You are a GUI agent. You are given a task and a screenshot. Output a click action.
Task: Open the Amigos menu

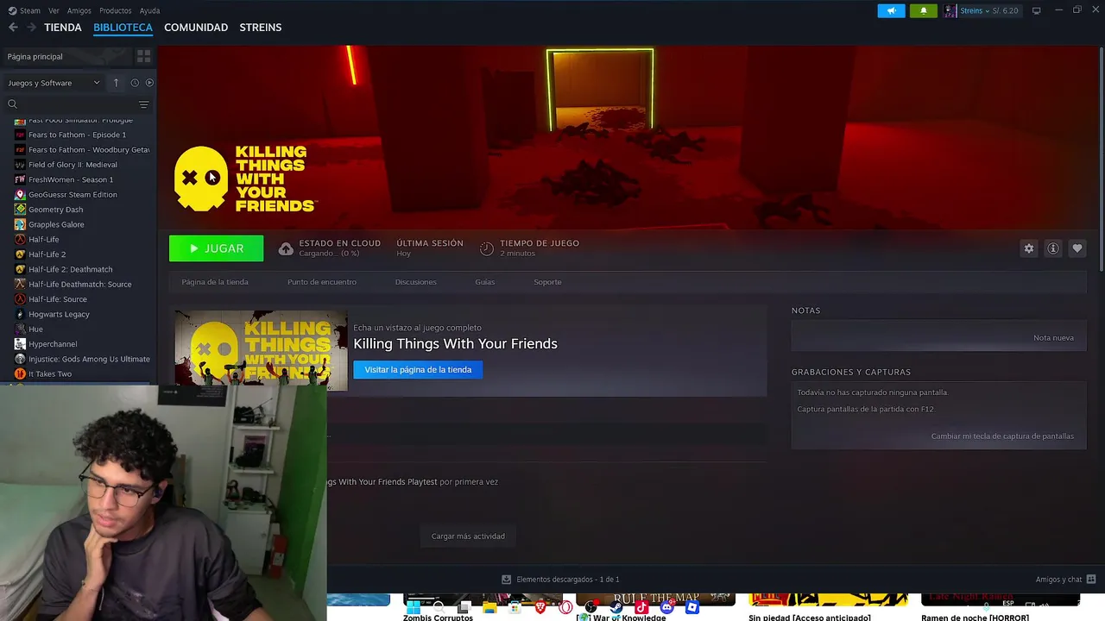tap(79, 10)
